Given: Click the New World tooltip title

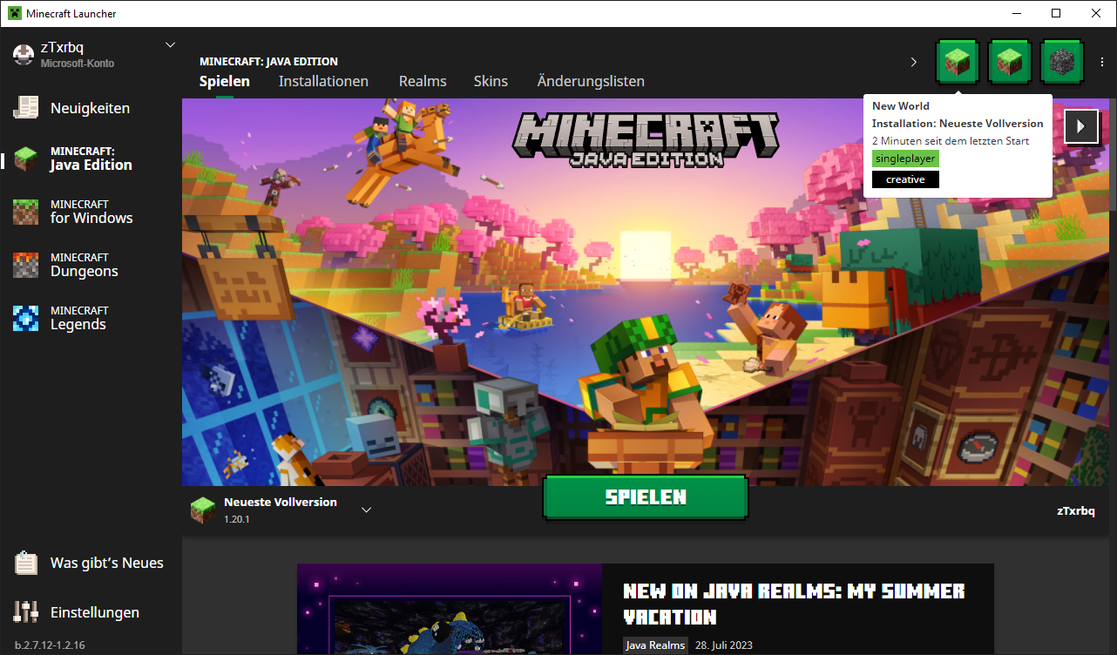Looking at the screenshot, I should (901, 106).
